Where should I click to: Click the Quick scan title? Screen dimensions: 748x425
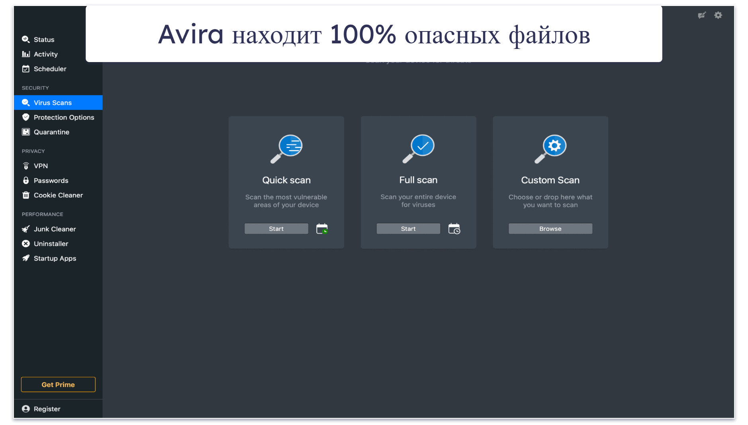pyautogui.click(x=286, y=180)
